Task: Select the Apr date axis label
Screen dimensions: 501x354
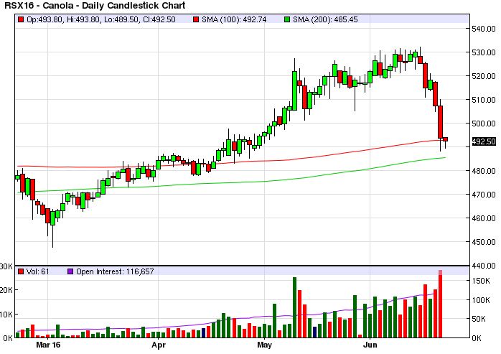Action: pyautogui.click(x=159, y=345)
